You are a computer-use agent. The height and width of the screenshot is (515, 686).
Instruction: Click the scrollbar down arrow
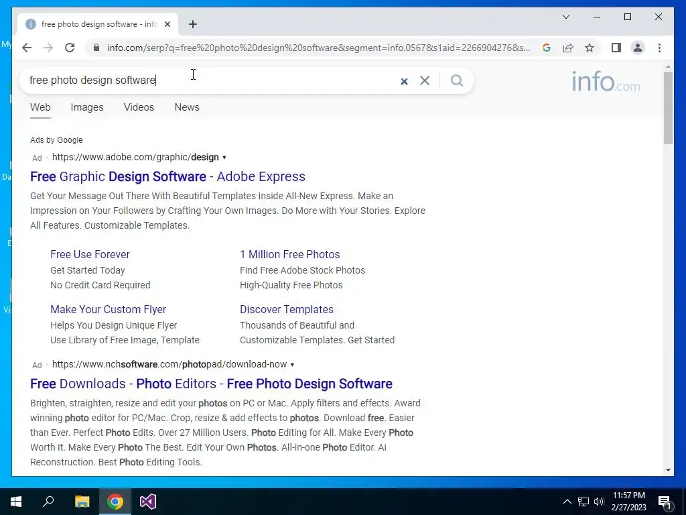coord(668,470)
